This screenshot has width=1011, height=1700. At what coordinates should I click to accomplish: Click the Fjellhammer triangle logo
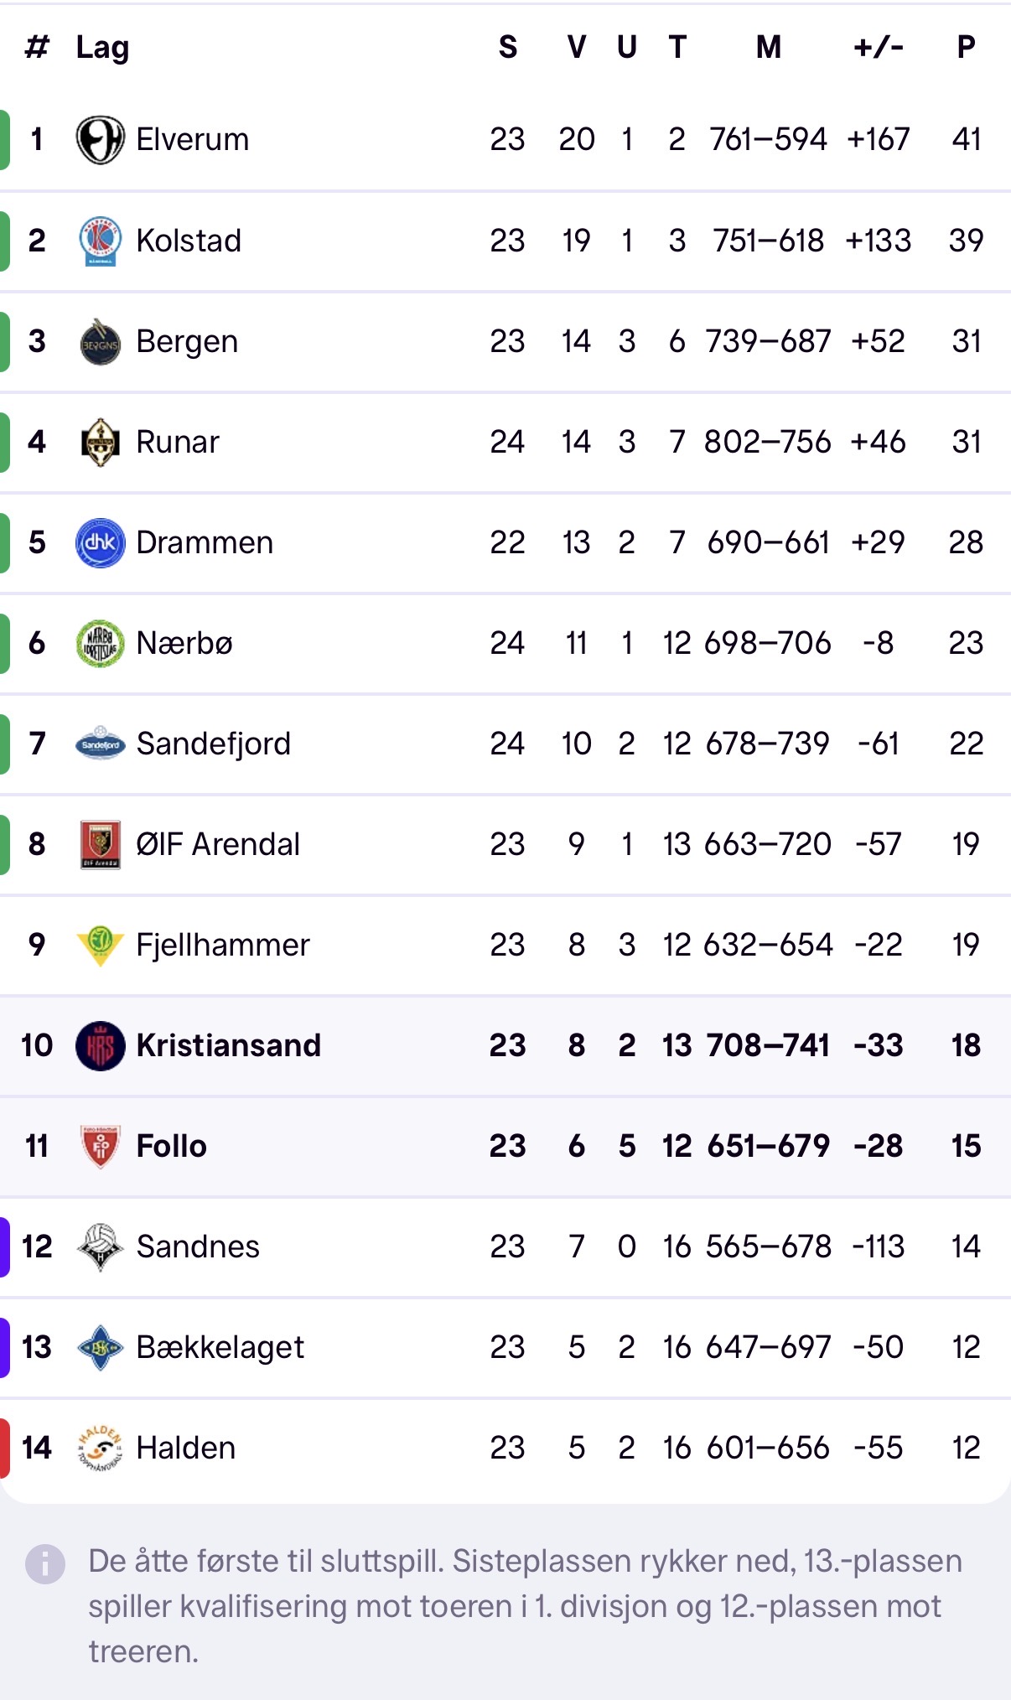click(100, 945)
